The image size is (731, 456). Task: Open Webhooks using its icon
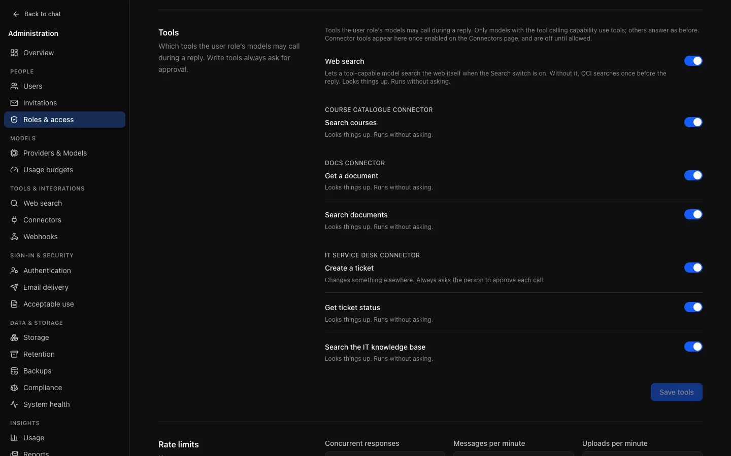click(x=14, y=237)
